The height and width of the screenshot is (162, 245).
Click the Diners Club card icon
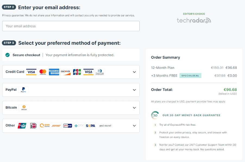pyautogui.click(x=100, y=72)
